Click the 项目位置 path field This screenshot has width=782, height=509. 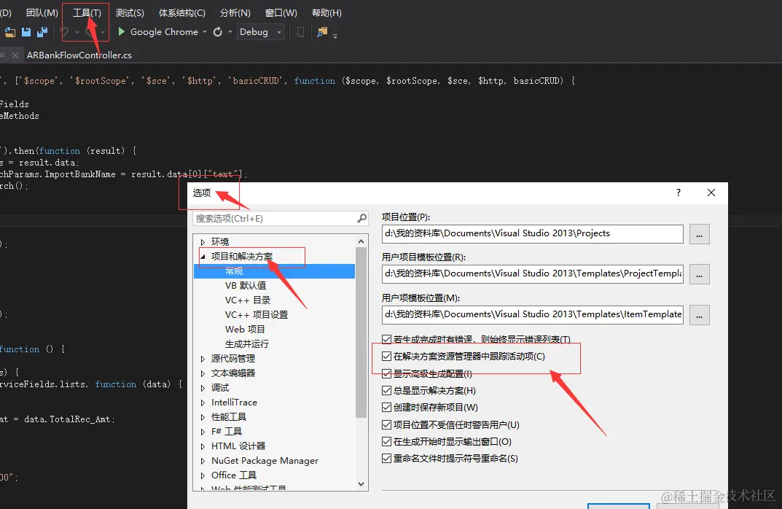(533, 233)
